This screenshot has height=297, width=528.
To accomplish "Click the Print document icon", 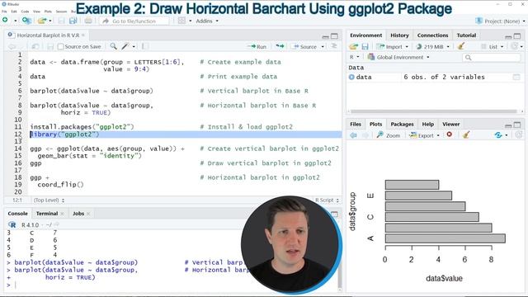I will coord(88,21).
